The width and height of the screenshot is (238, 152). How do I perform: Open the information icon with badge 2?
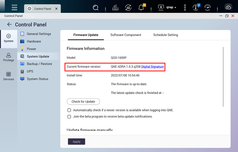196,7
